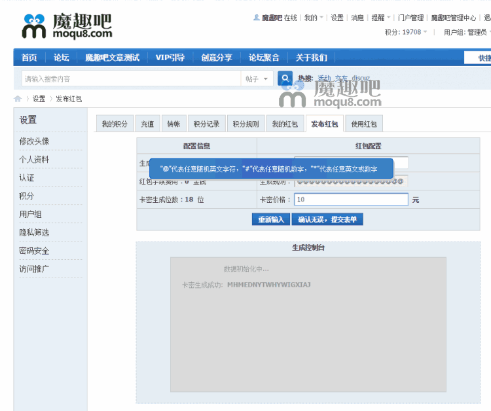This screenshot has height=411, width=491.
Task: Click the generated code MHMEDNYTWHYWIGXIAJ text
Action: click(x=269, y=285)
